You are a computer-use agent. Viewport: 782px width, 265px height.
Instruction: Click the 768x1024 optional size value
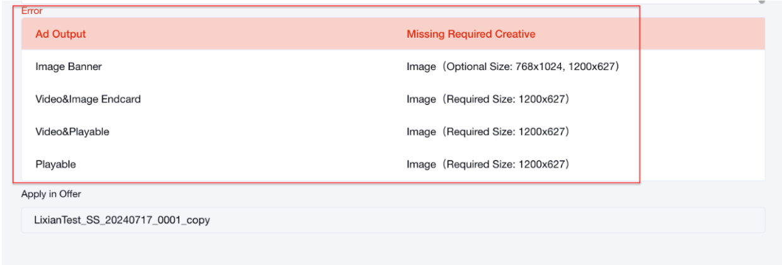tap(539, 67)
